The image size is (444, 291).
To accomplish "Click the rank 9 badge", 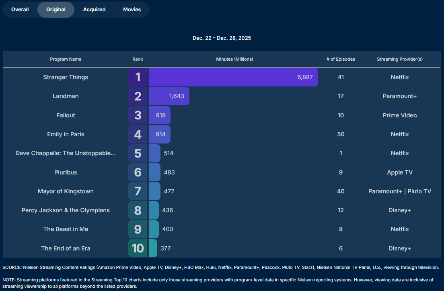I will click(x=138, y=229).
